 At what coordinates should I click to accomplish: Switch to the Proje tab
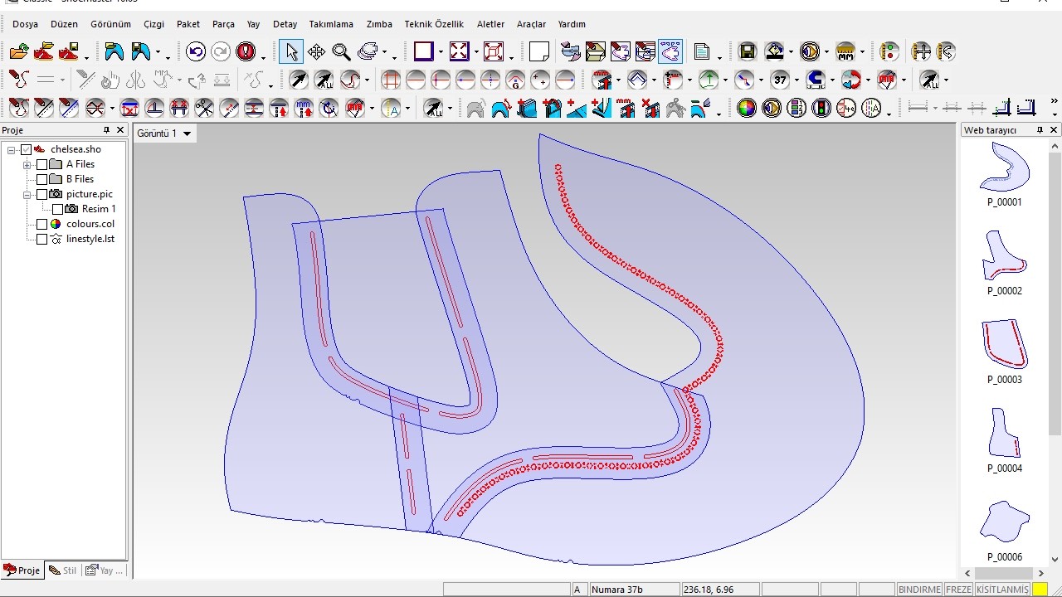click(x=22, y=570)
